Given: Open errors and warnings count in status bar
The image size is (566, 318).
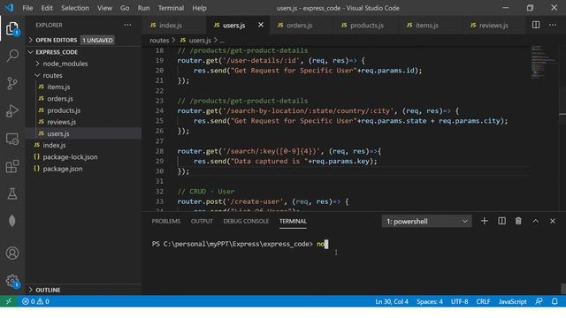Looking at the screenshot, I should tap(35, 301).
